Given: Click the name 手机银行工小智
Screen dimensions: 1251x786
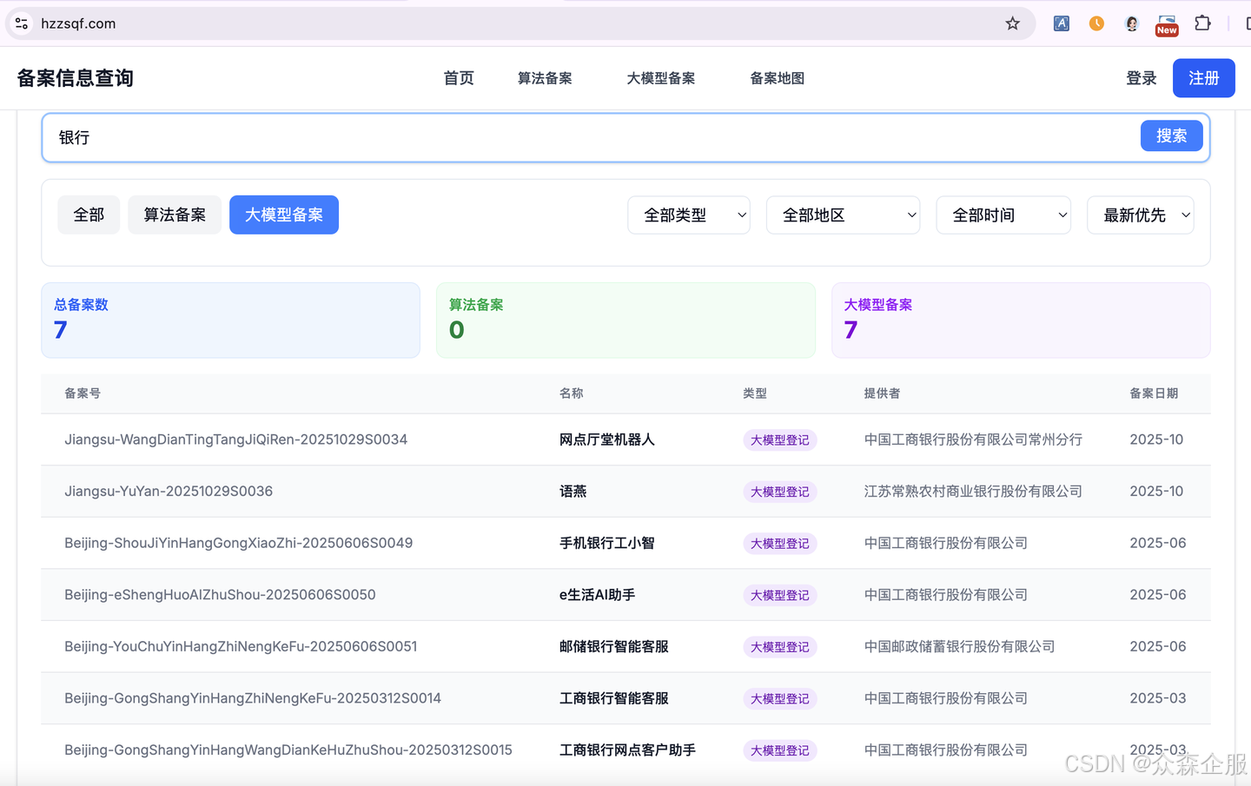Looking at the screenshot, I should click(x=607, y=543).
